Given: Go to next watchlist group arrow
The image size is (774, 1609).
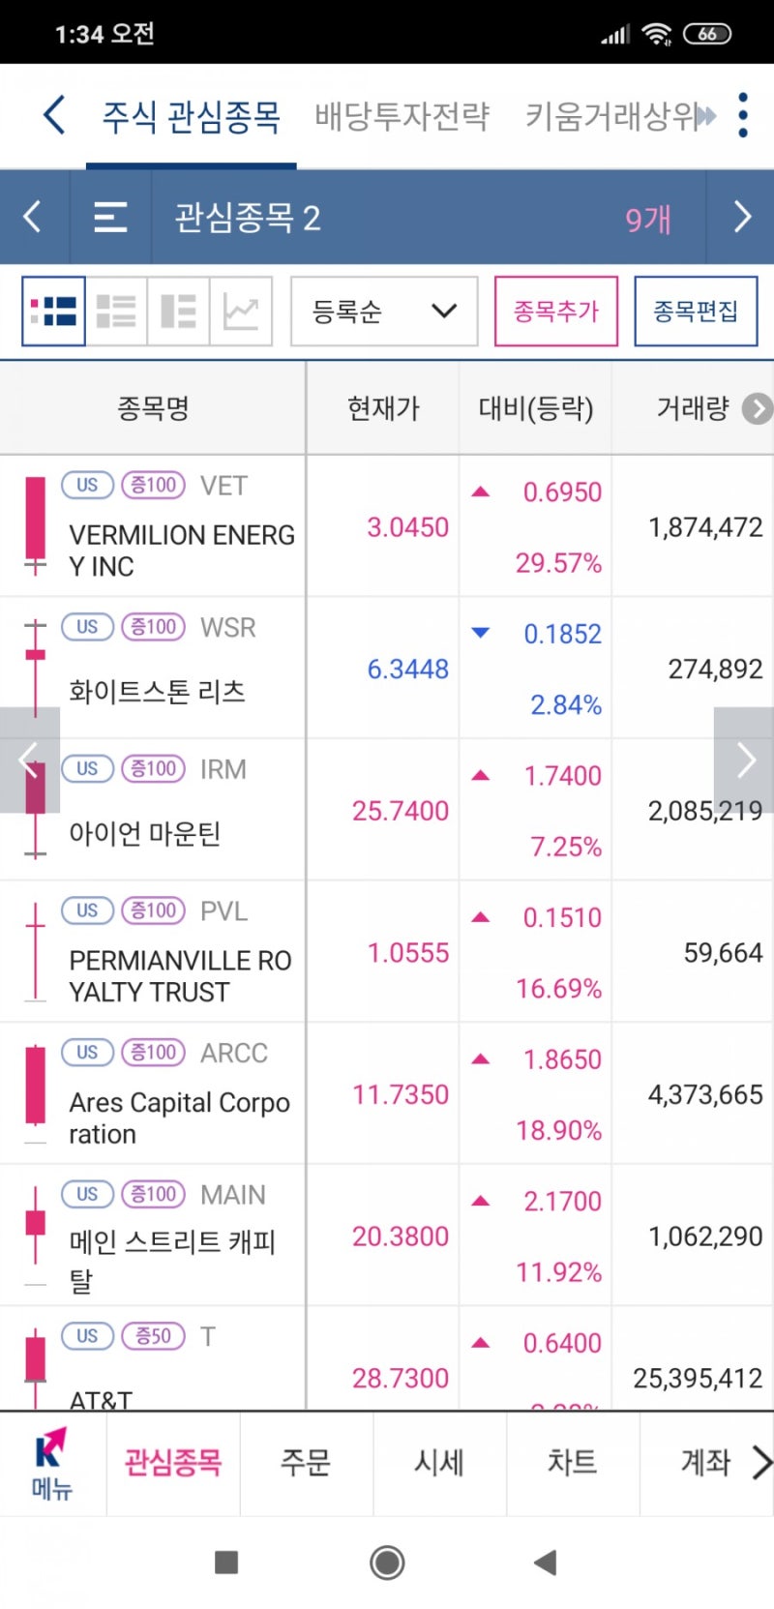Looking at the screenshot, I should click(x=742, y=217).
